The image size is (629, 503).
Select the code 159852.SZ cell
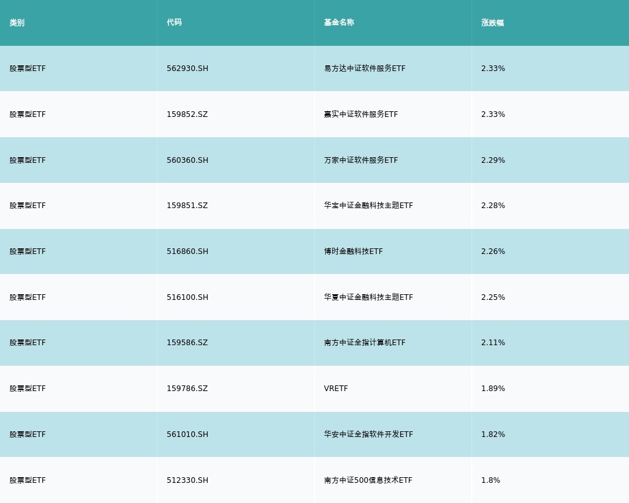187,114
